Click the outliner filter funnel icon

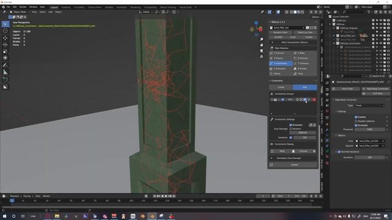coord(369,12)
